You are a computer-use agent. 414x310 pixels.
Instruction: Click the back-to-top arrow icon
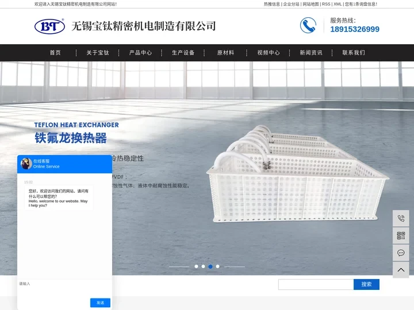[x=401, y=270]
